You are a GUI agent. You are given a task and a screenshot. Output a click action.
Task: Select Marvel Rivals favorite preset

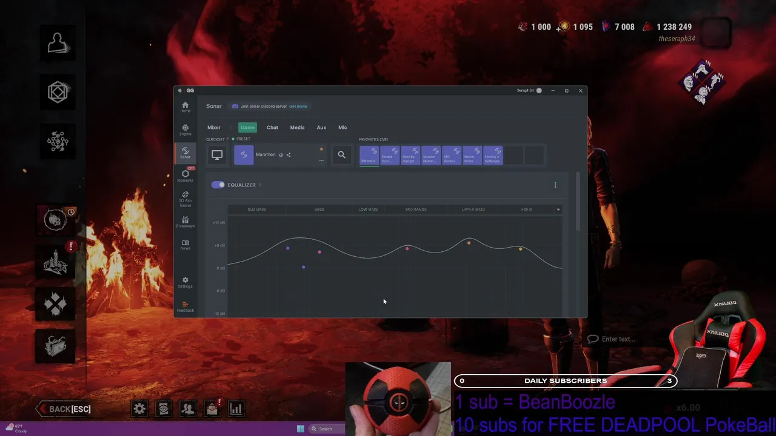472,155
